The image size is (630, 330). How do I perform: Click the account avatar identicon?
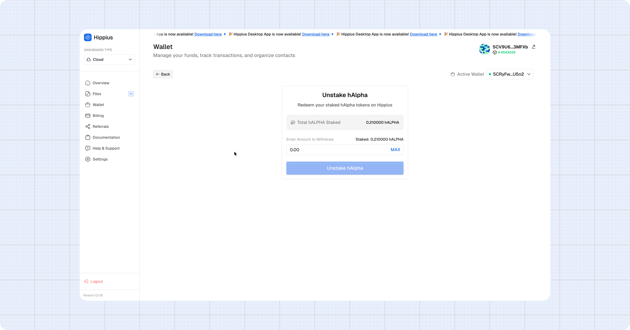pos(484,49)
